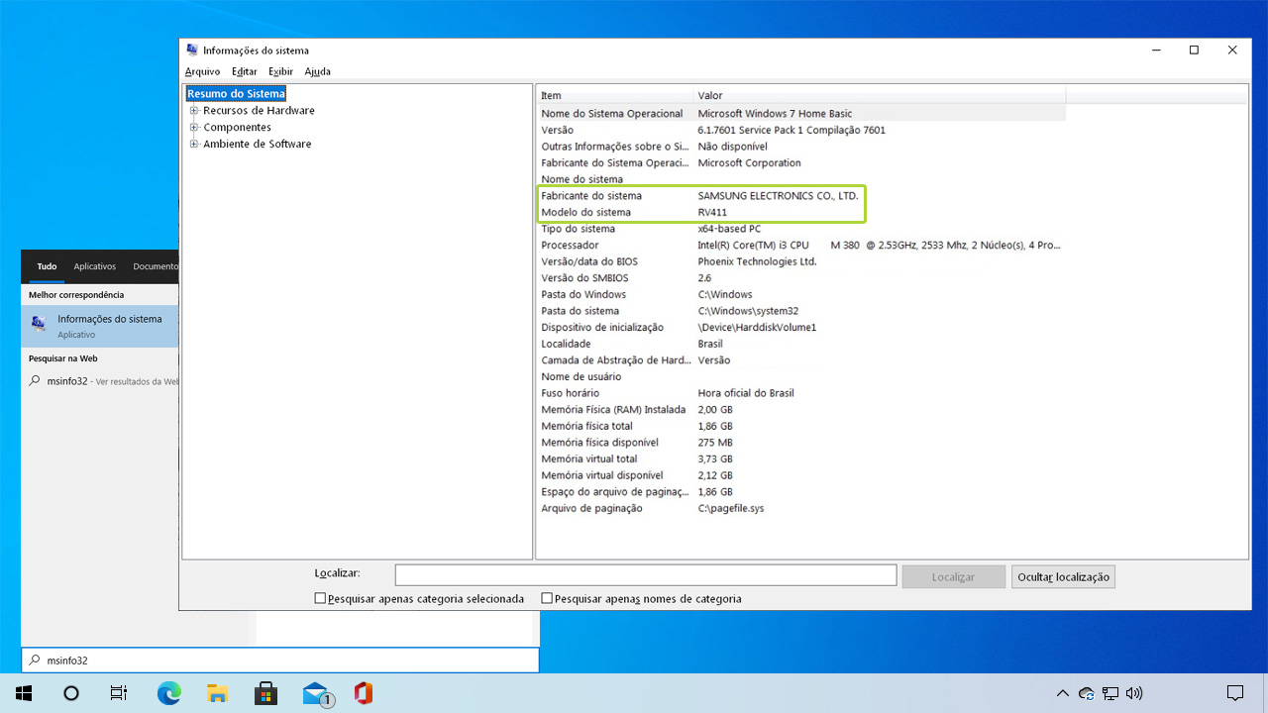Select 'Dispositivo de inicialização' row

(x=800, y=328)
